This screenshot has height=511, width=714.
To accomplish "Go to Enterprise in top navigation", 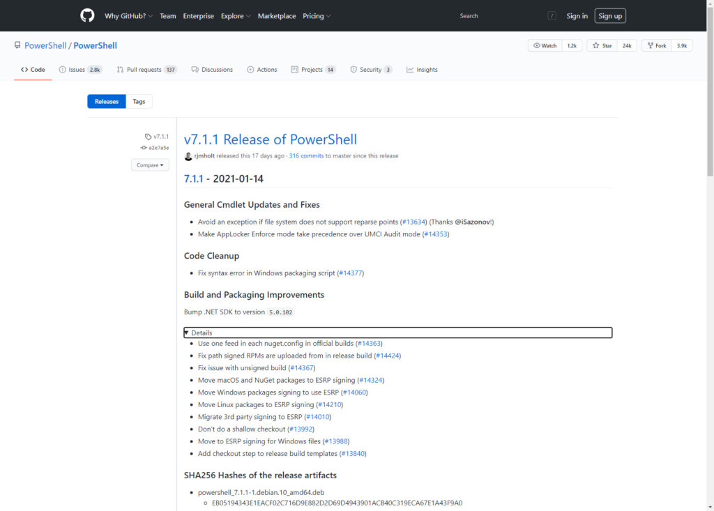I will 198,16.
